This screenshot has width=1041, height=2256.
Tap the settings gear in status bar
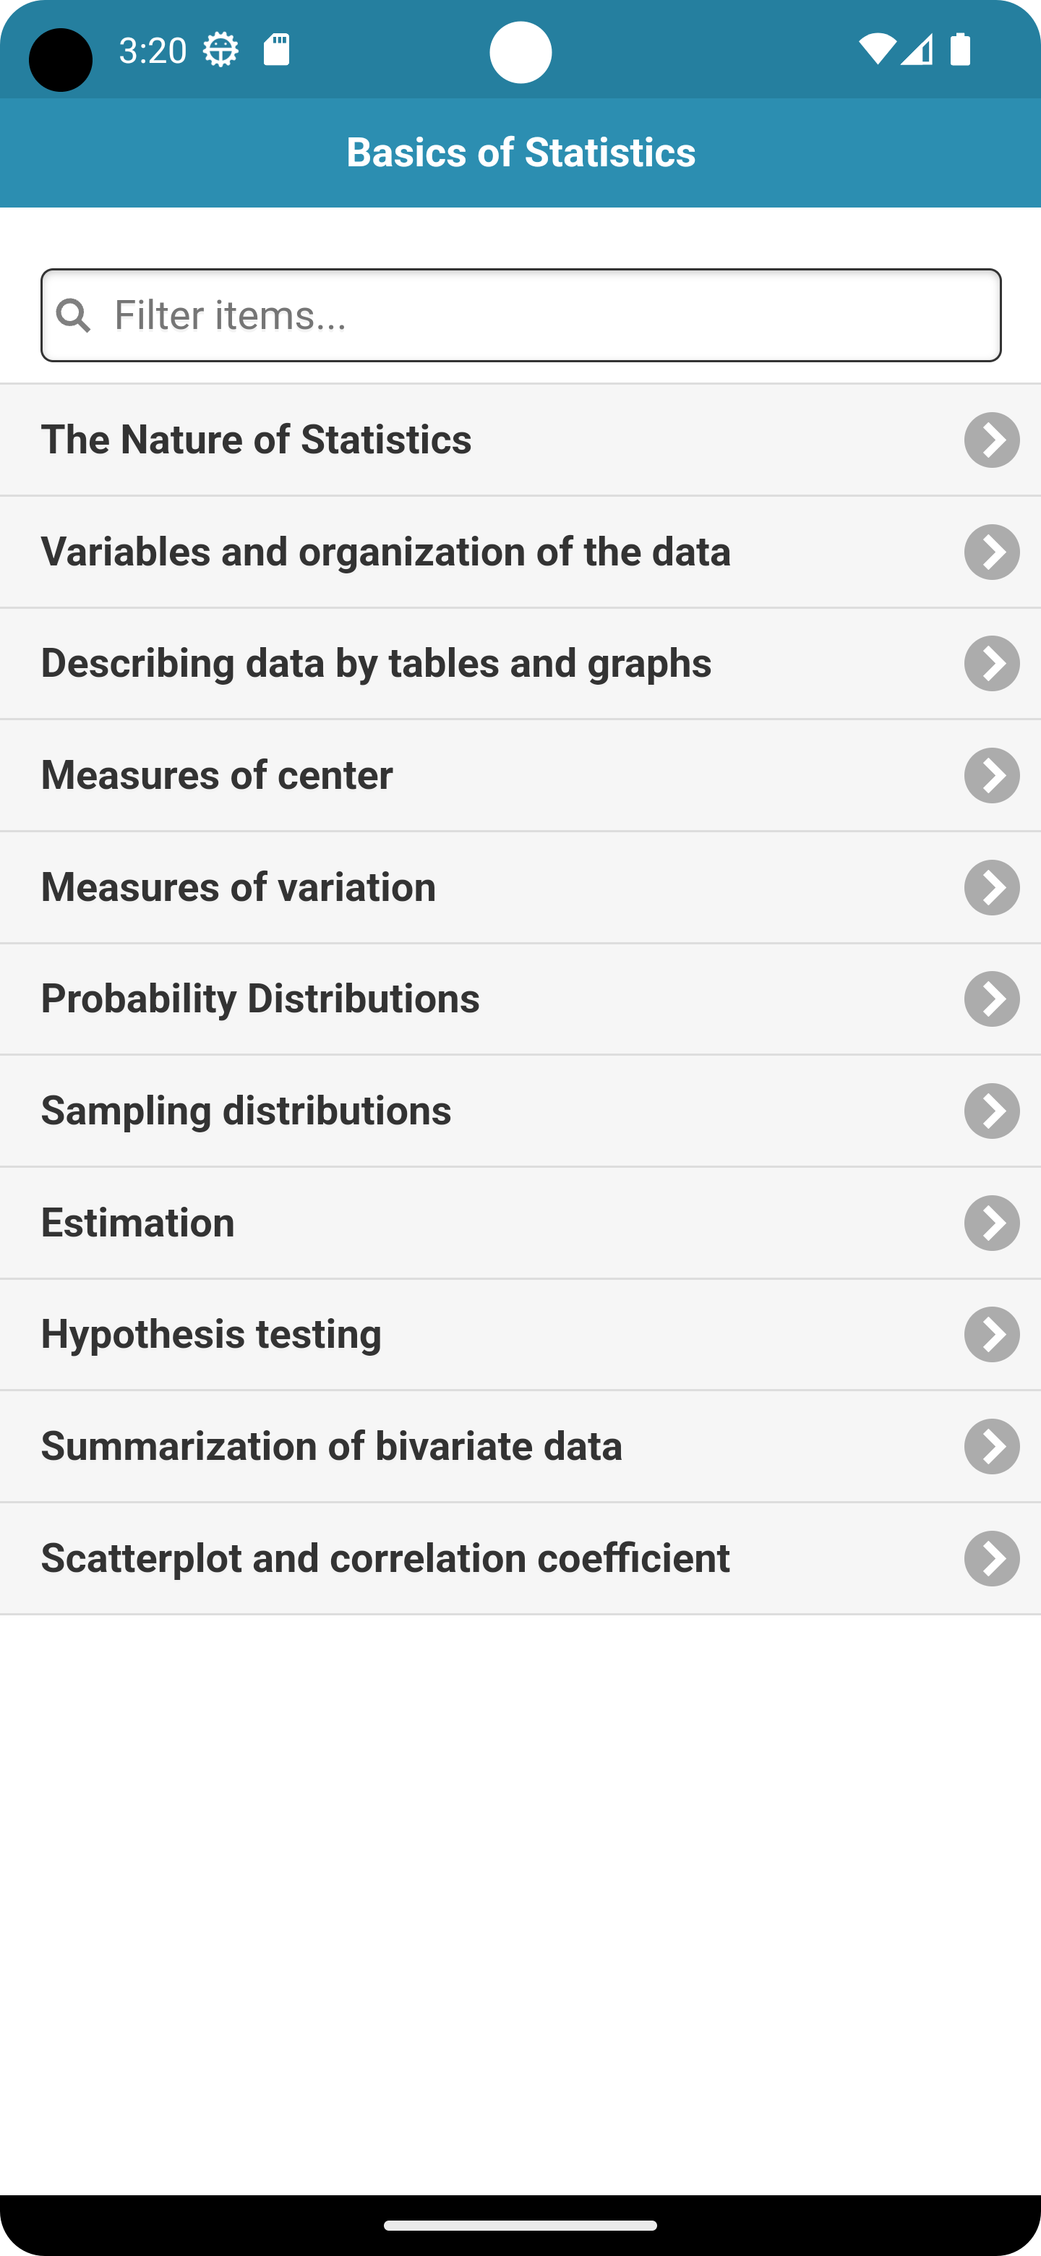pyautogui.click(x=220, y=50)
